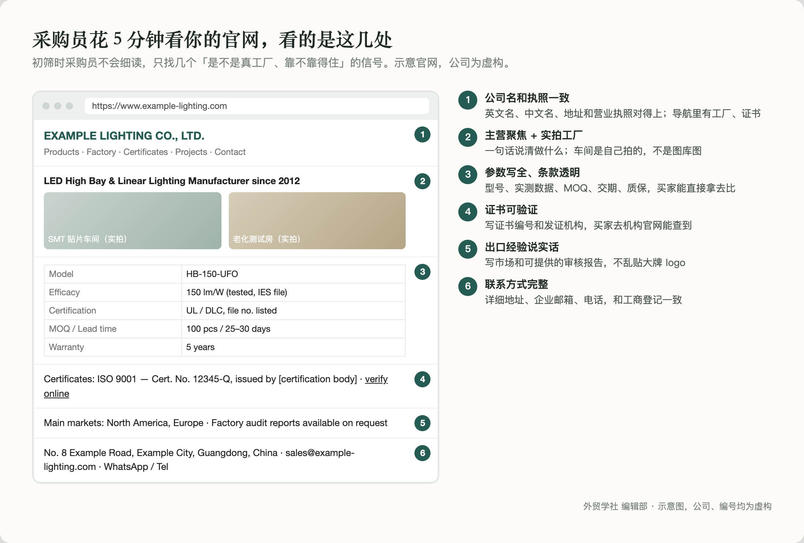Click the browser URL address bar
This screenshot has height=543, width=804.
coord(257,106)
